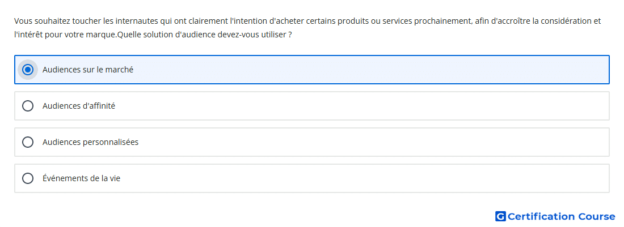
Task: Click the 'Audiences sur le marché' label text
Action: pyautogui.click(x=88, y=70)
